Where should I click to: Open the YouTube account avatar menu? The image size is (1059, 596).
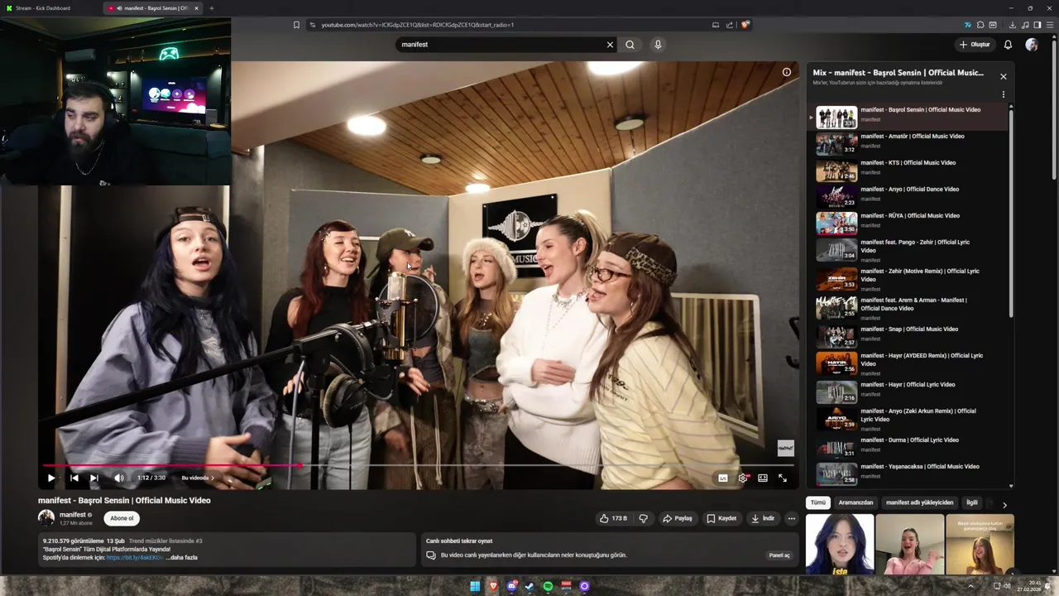1032,45
